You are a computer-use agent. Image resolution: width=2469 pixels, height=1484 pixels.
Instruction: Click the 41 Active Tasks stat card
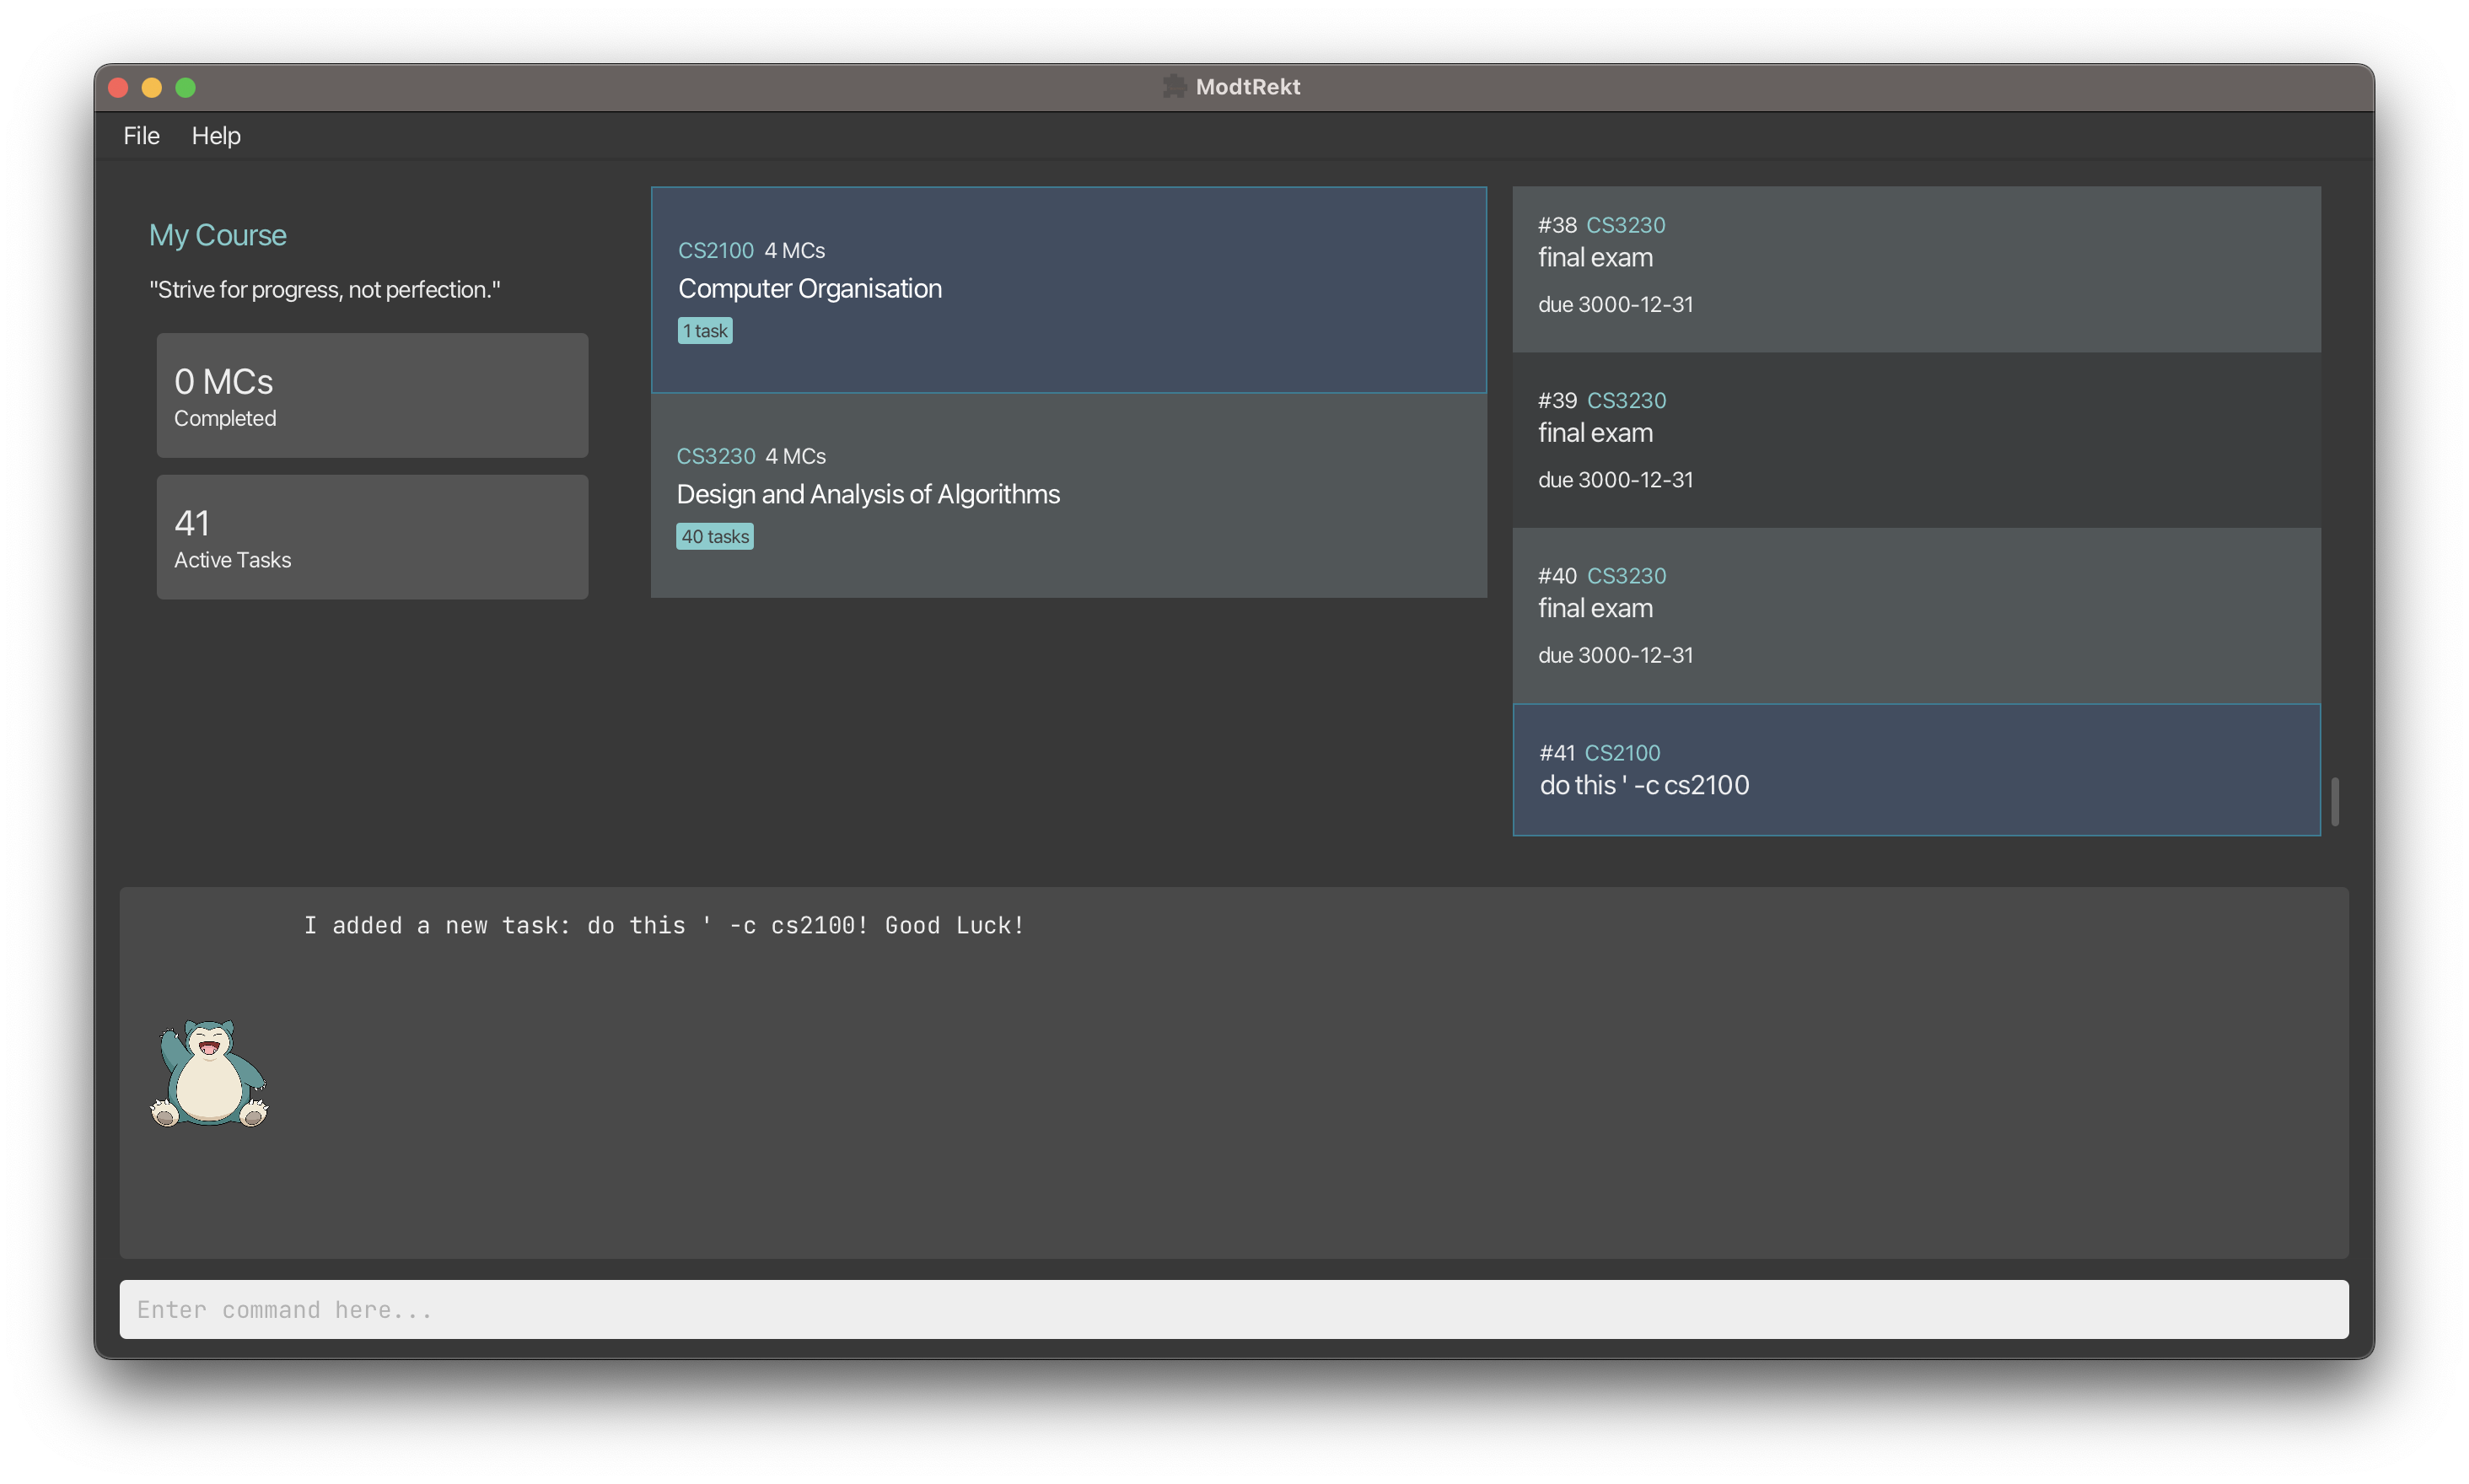tap(372, 537)
